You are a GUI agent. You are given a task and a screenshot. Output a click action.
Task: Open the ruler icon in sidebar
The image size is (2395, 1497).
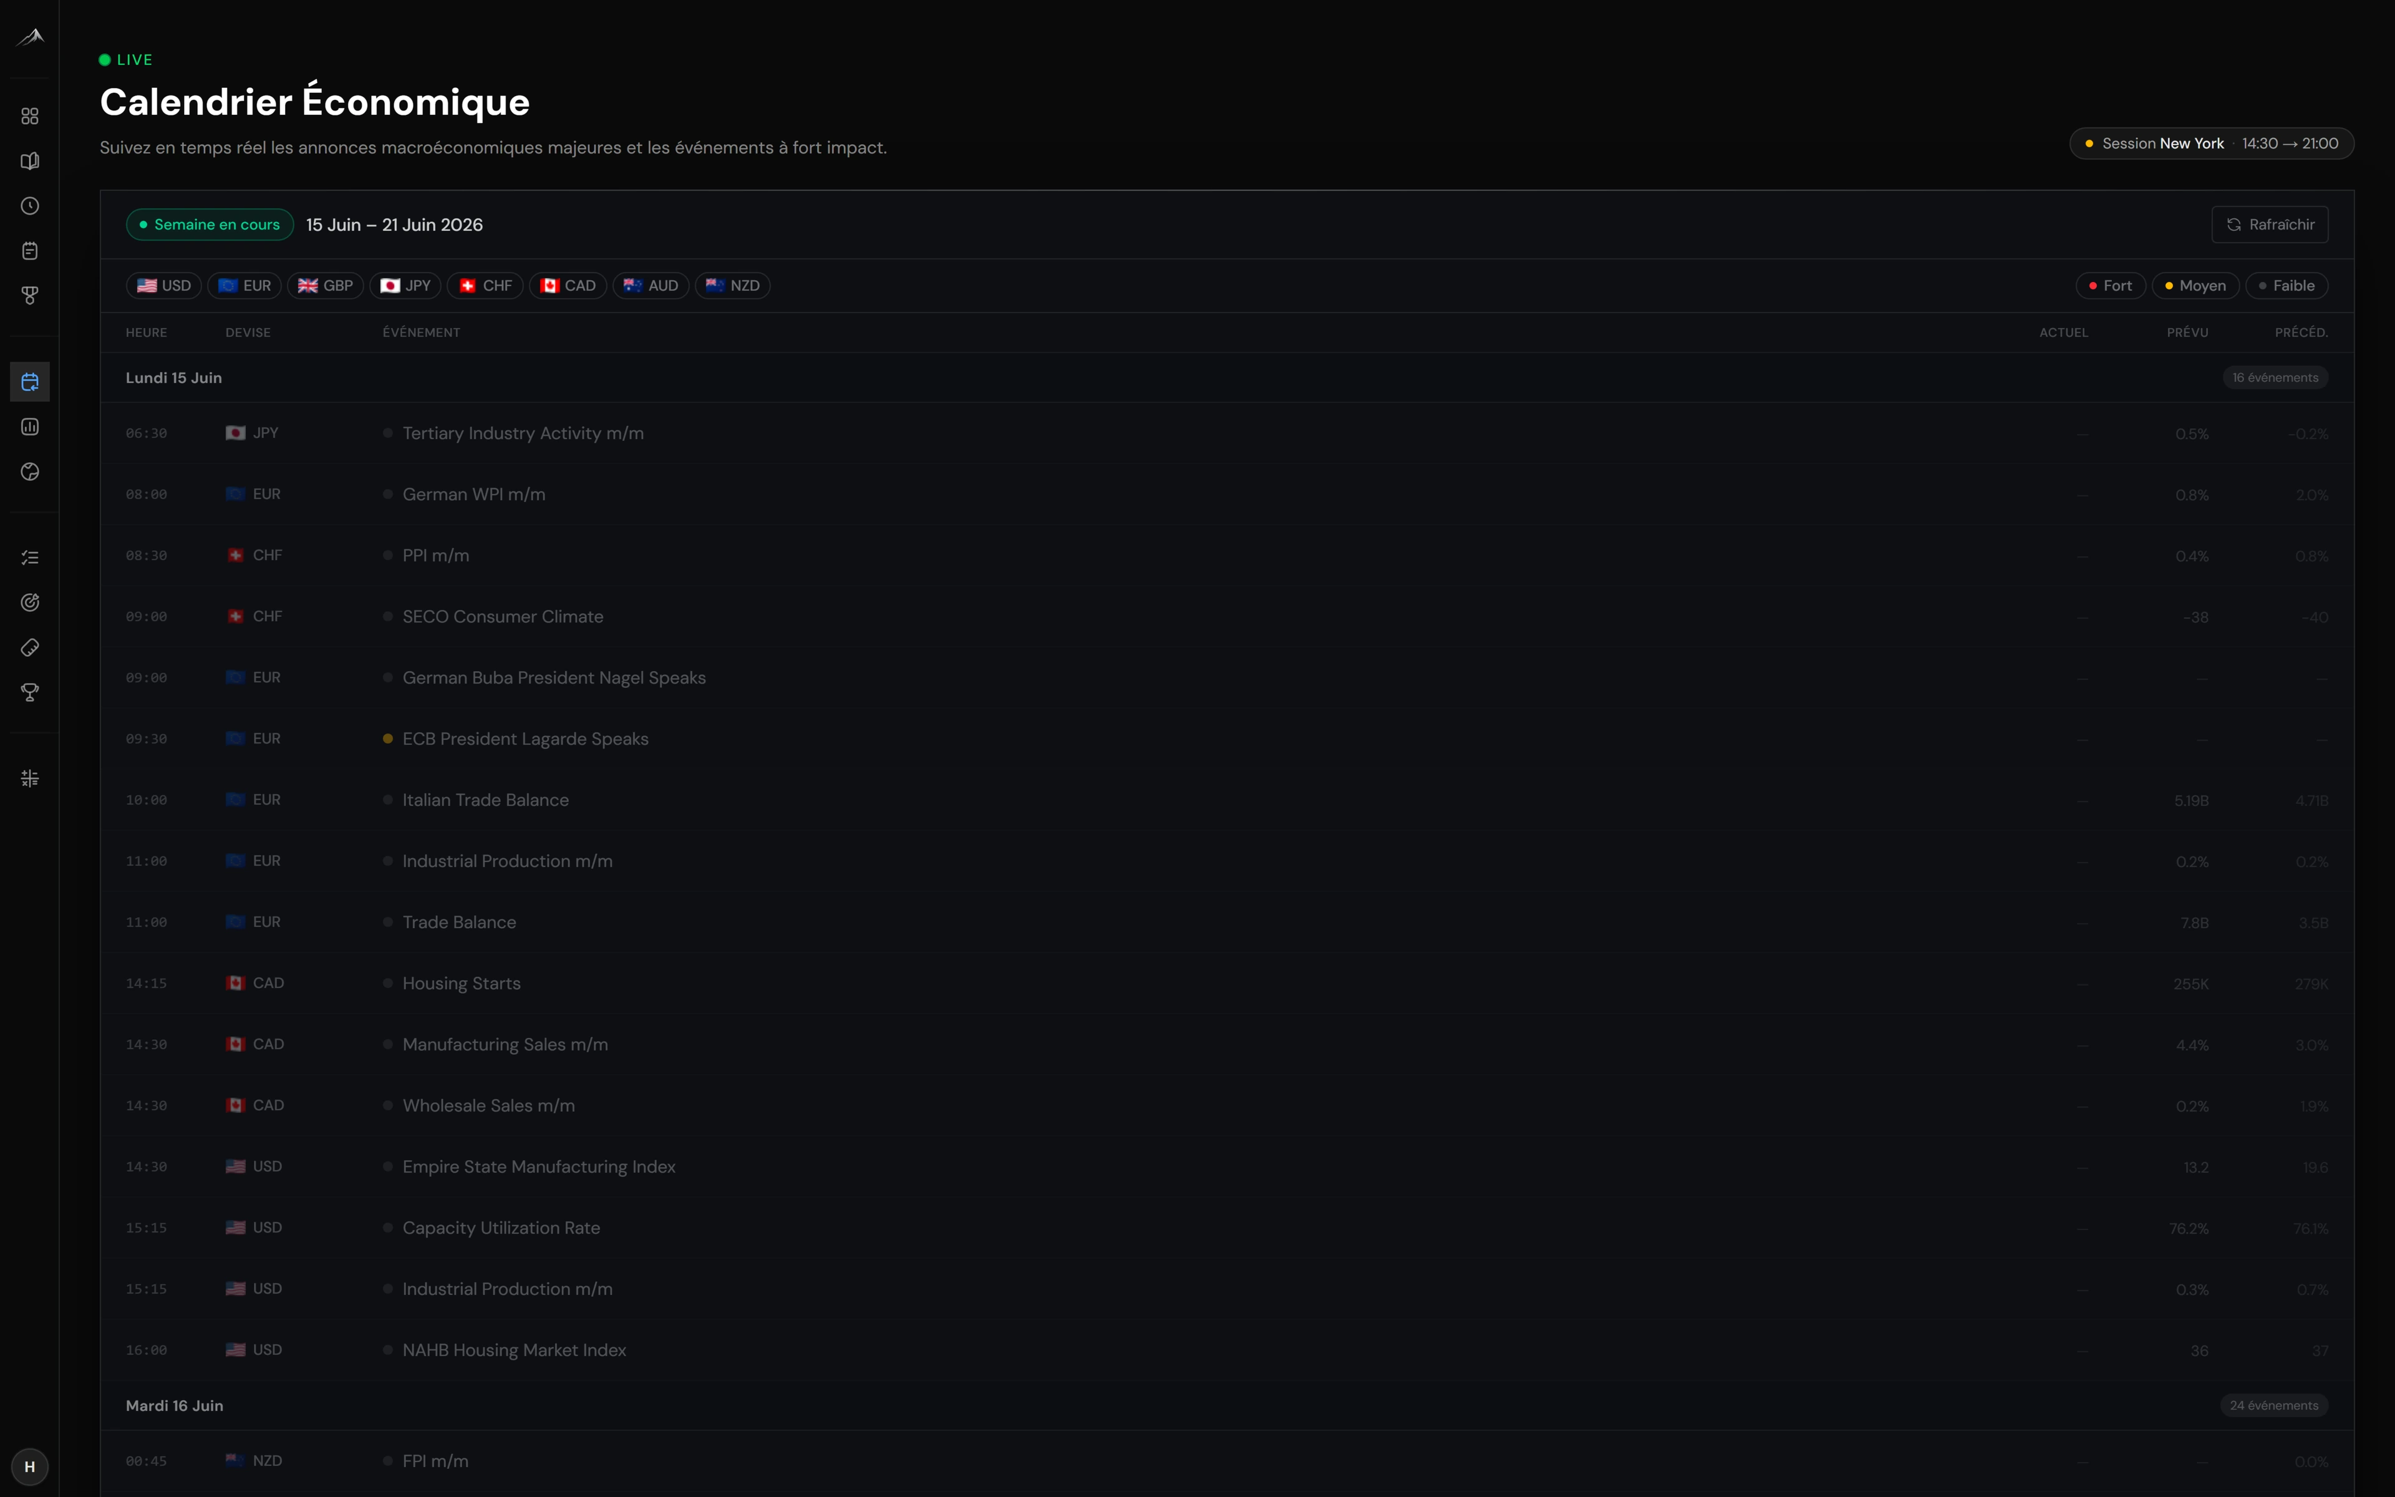(30, 647)
